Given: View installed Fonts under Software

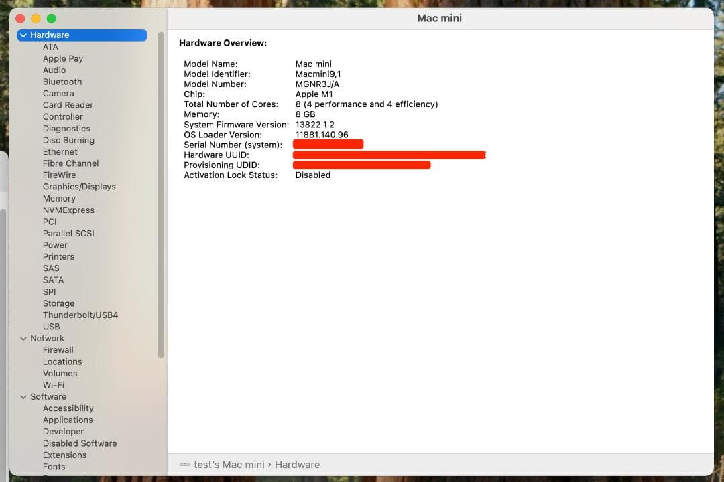Looking at the screenshot, I should pos(54,467).
